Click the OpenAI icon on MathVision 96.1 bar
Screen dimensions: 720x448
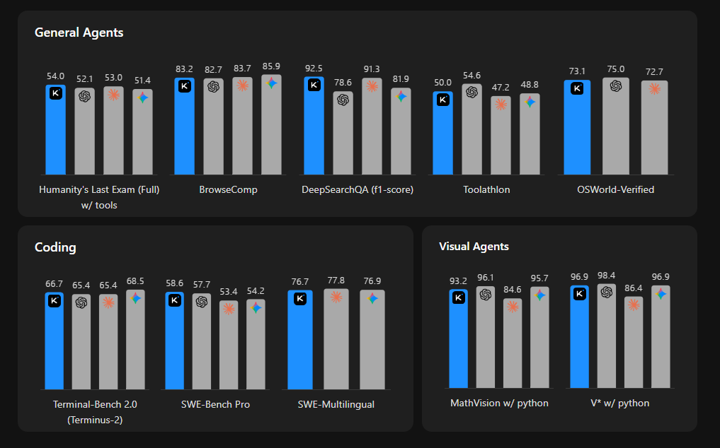click(x=486, y=295)
